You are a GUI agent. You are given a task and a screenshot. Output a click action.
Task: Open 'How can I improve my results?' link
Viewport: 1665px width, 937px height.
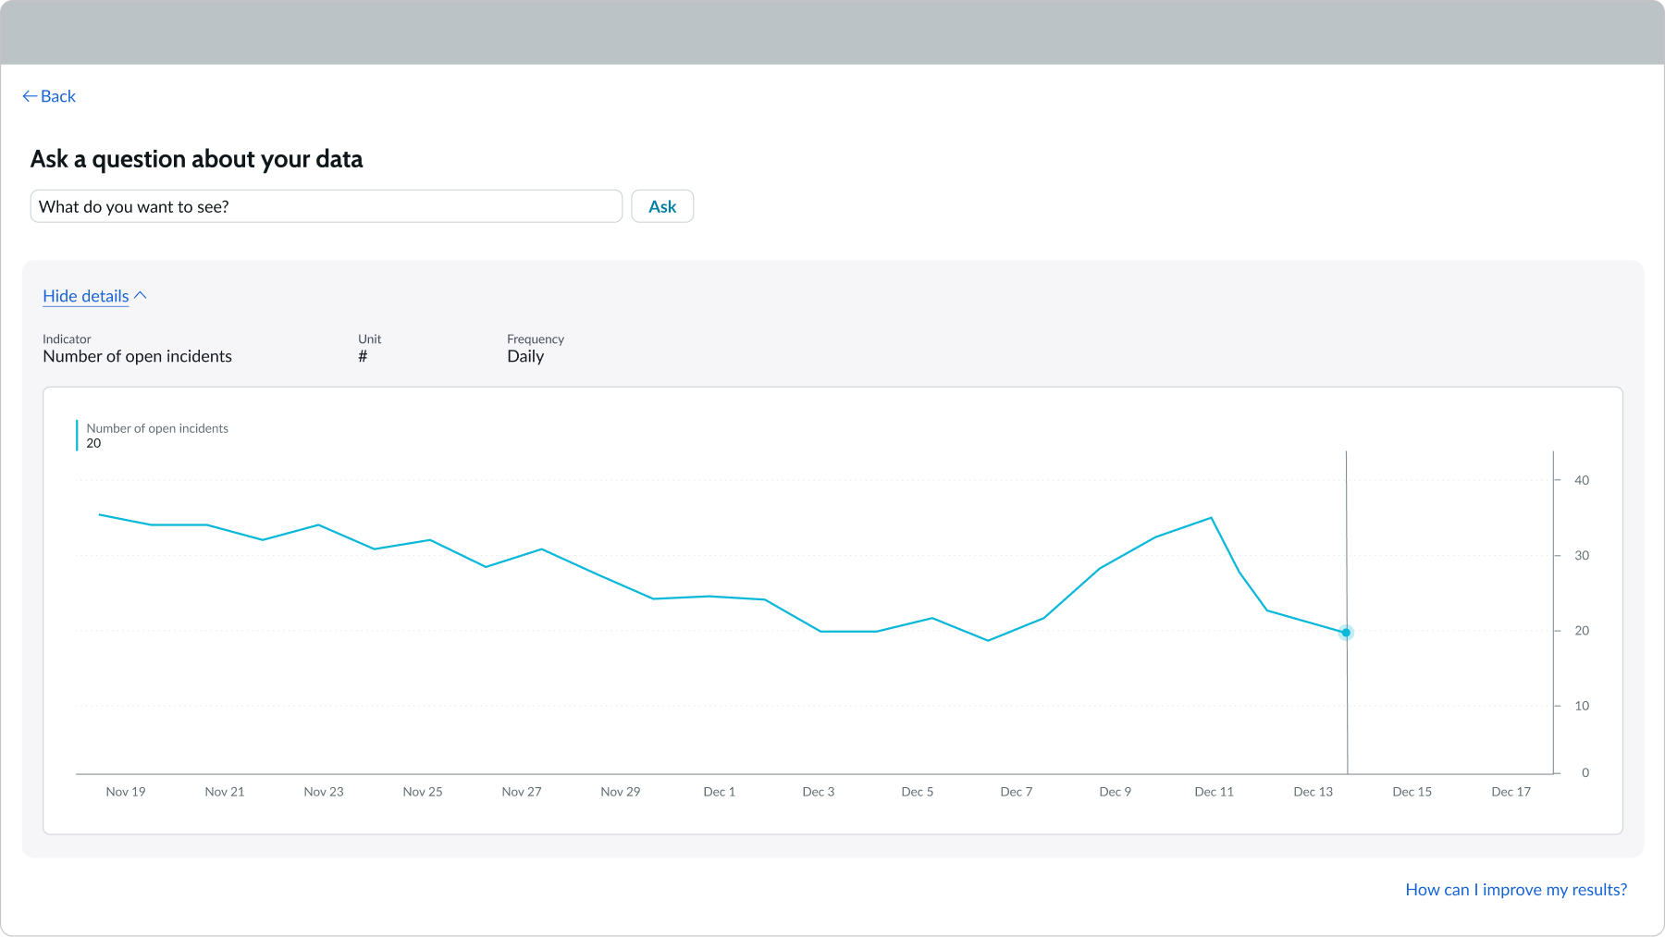tap(1516, 890)
